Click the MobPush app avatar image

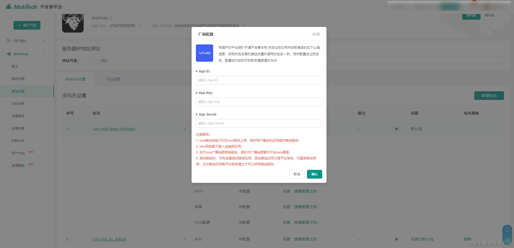coord(73,23)
